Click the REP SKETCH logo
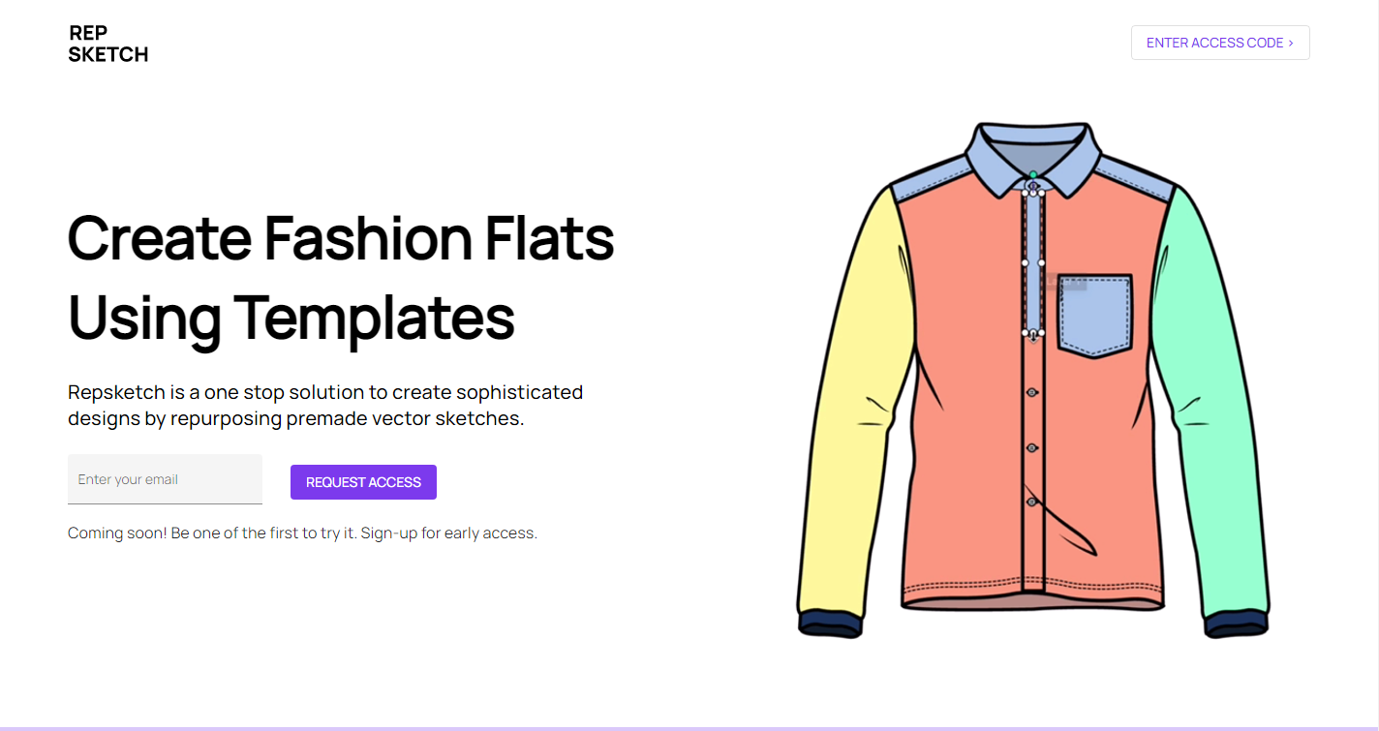Image resolution: width=1379 pixels, height=731 pixels. pyautogui.click(x=107, y=43)
